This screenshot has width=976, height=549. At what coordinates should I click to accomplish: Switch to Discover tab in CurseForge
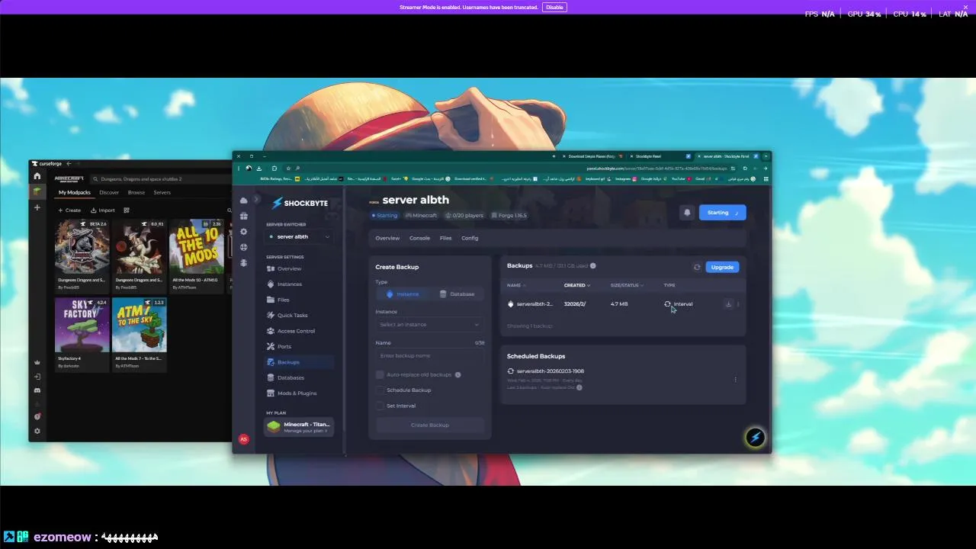click(109, 193)
